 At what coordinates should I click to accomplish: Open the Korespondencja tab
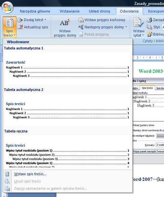pyautogui.click(x=156, y=11)
